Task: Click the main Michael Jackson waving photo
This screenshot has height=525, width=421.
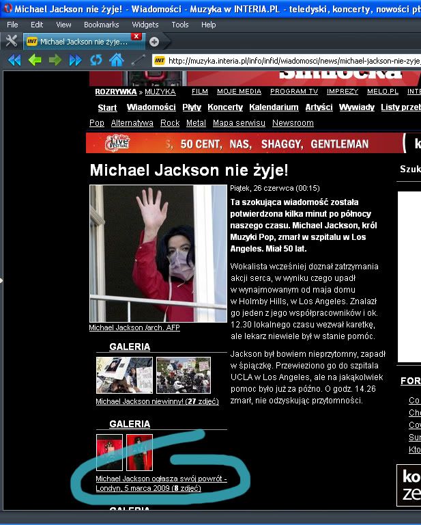Action: (x=158, y=254)
